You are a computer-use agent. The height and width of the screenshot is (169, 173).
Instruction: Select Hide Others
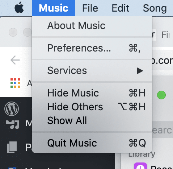click(x=92, y=107)
